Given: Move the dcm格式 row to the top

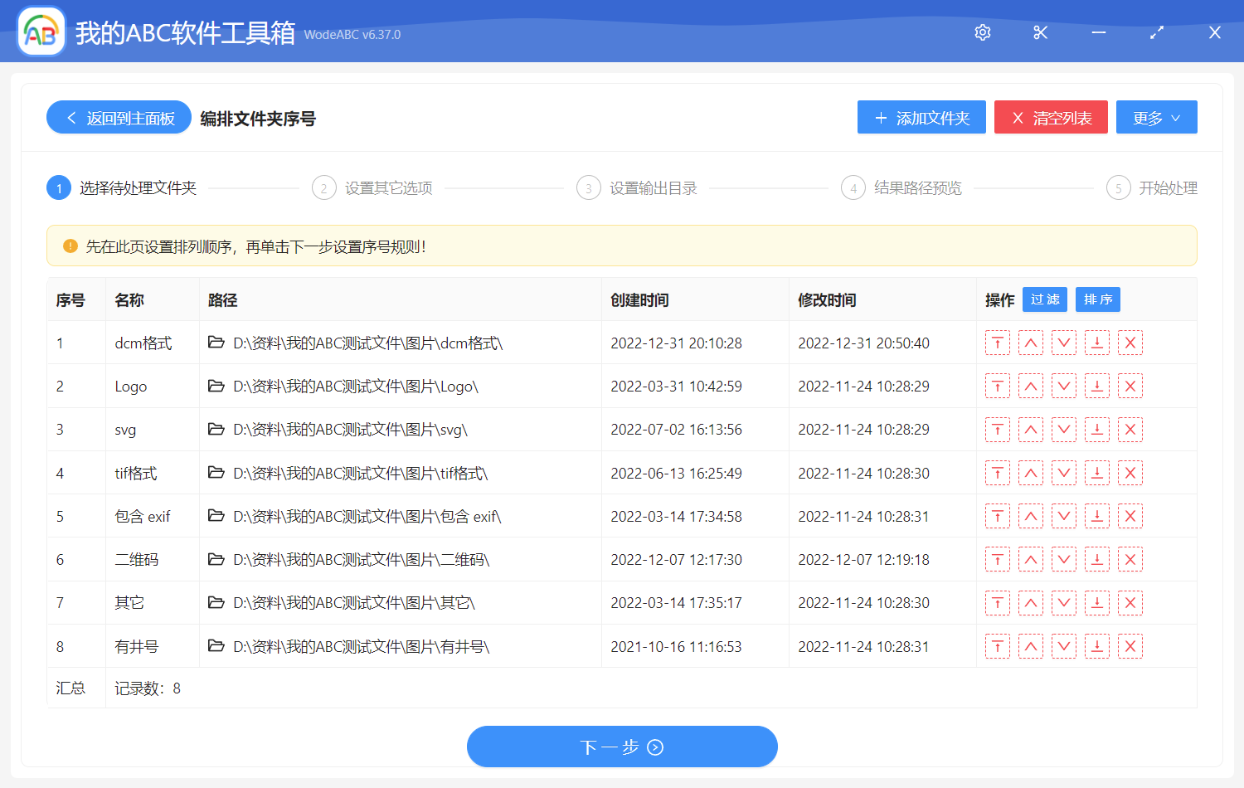Looking at the screenshot, I should tap(997, 343).
